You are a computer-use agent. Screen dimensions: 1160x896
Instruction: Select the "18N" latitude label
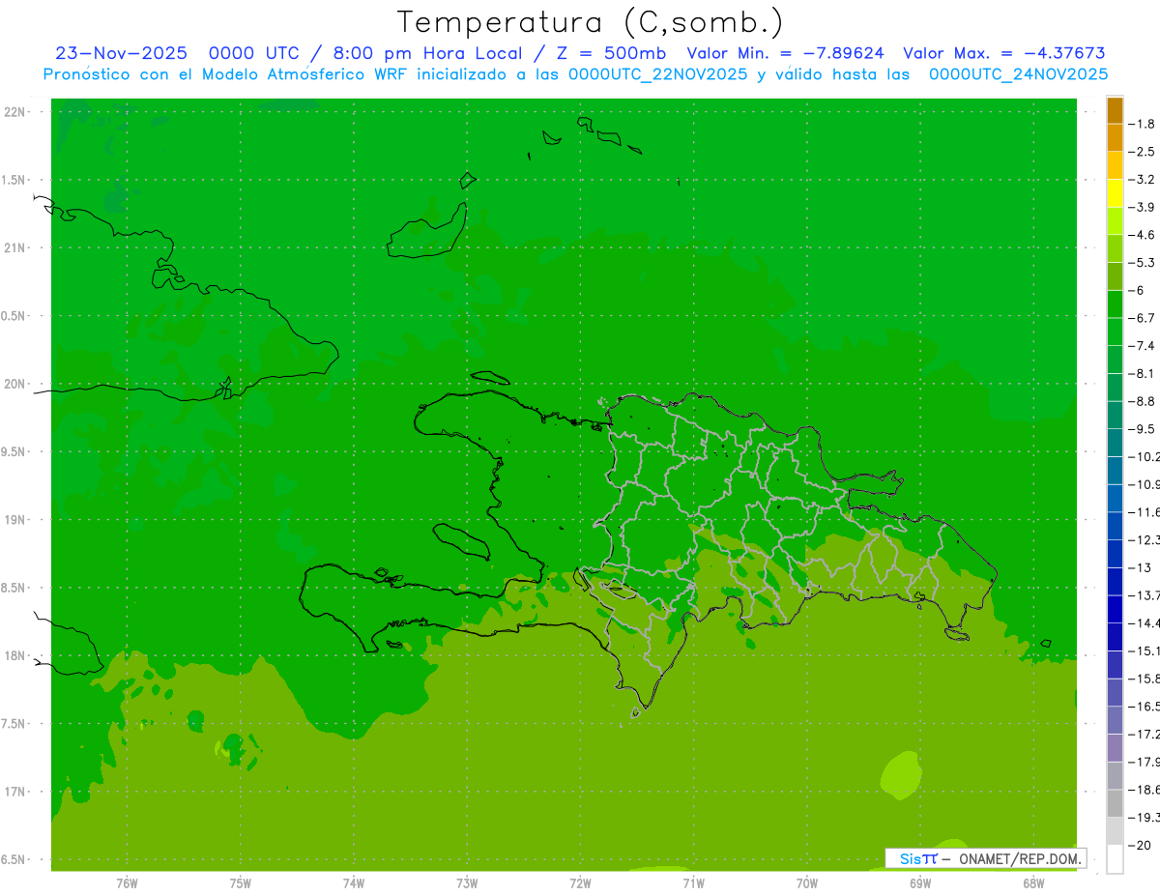click(15, 655)
